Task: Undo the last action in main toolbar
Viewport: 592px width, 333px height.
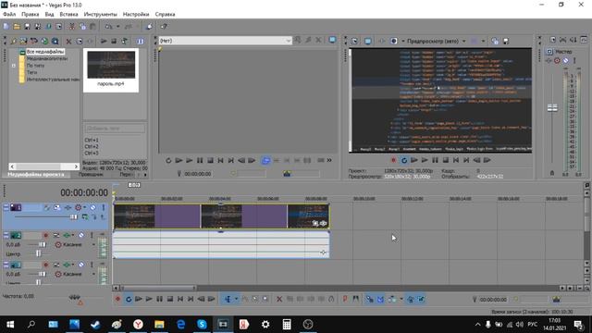Action: click(x=109, y=27)
